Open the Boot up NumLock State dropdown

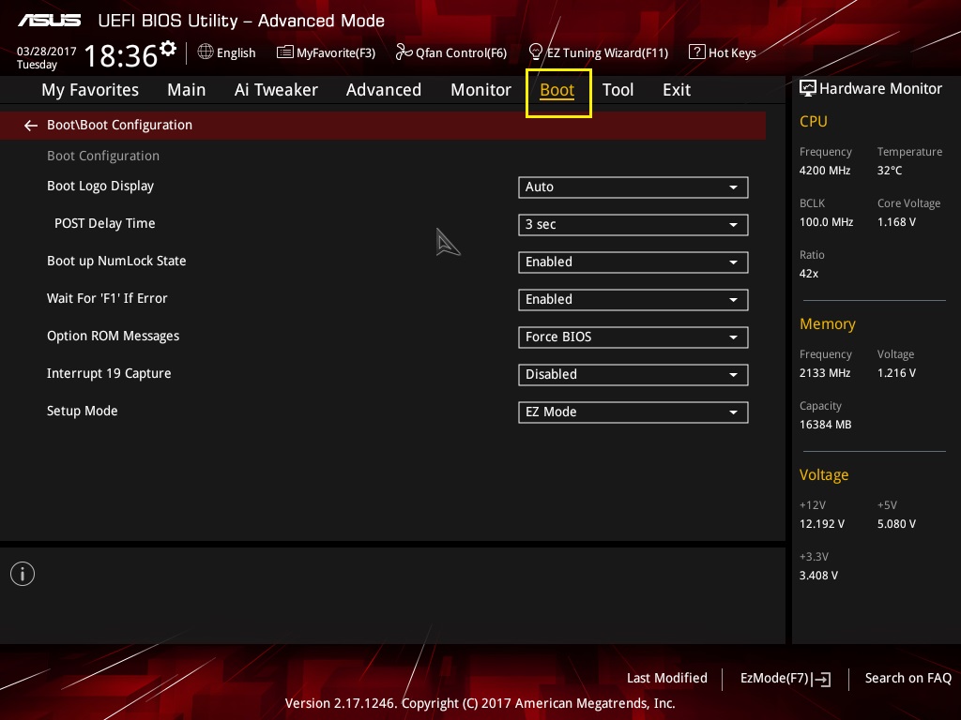[633, 262]
